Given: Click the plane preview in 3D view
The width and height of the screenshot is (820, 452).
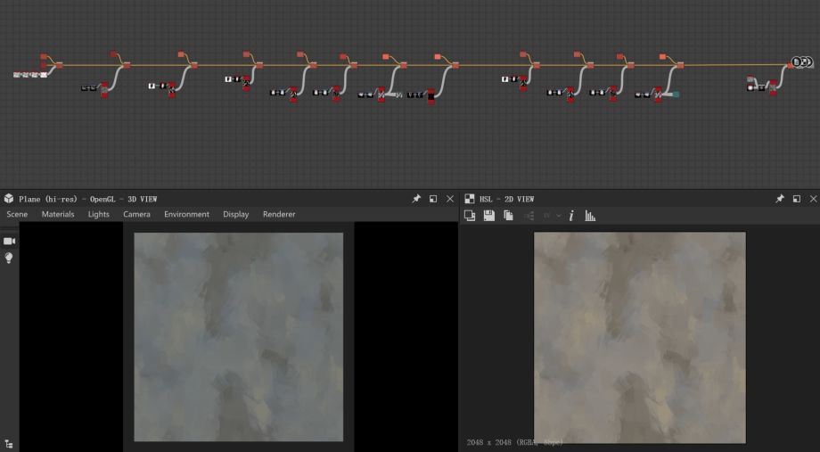Looking at the screenshot, I should [239, 337].
